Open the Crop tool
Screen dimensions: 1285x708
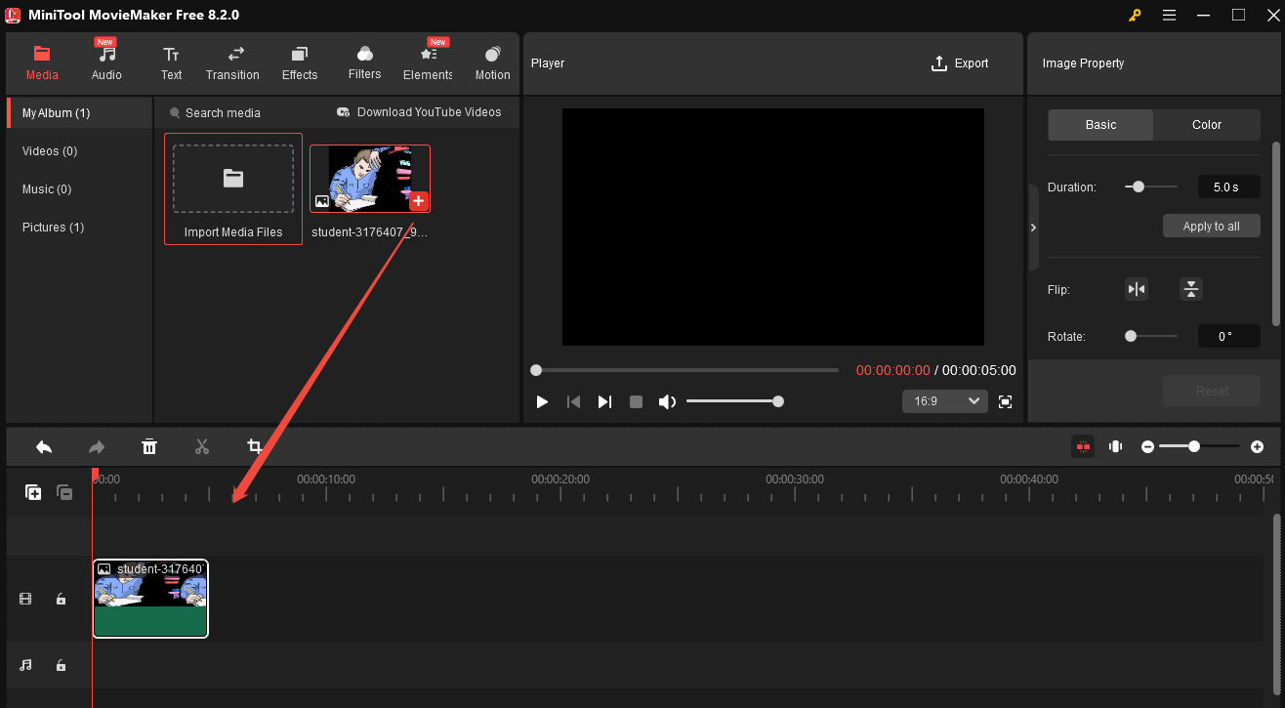(x=255, y=446)
